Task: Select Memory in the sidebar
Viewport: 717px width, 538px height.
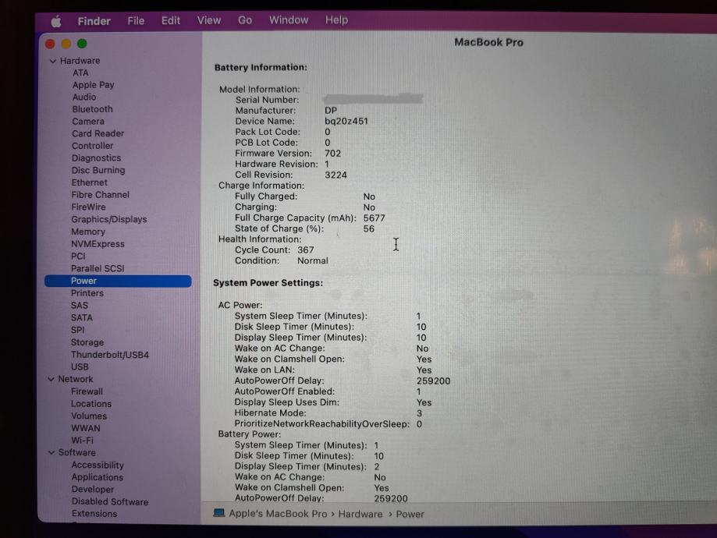Action: [88, 232]
